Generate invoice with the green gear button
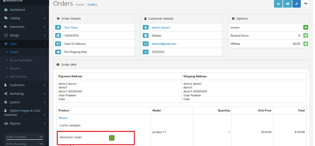 point(305,27)
